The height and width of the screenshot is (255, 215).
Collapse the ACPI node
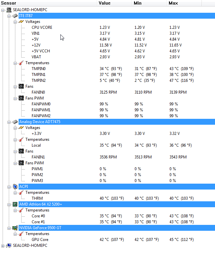pyautogui.click(x=9, y=187)
